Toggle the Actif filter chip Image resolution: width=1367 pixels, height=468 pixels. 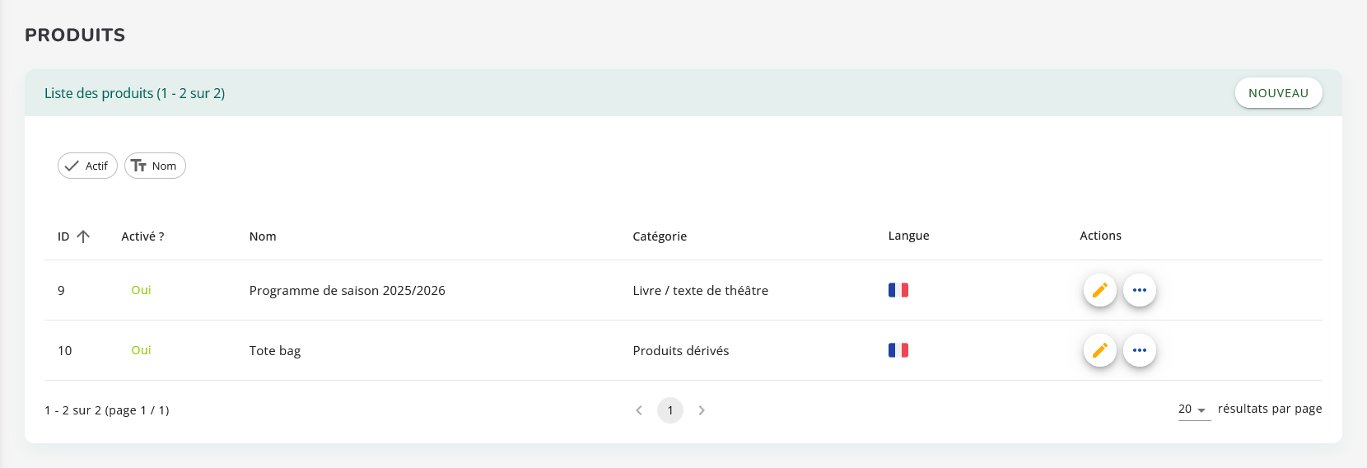click(87, 166)
